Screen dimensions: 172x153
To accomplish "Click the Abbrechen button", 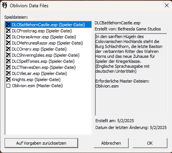I will click(x=111, y=143).
